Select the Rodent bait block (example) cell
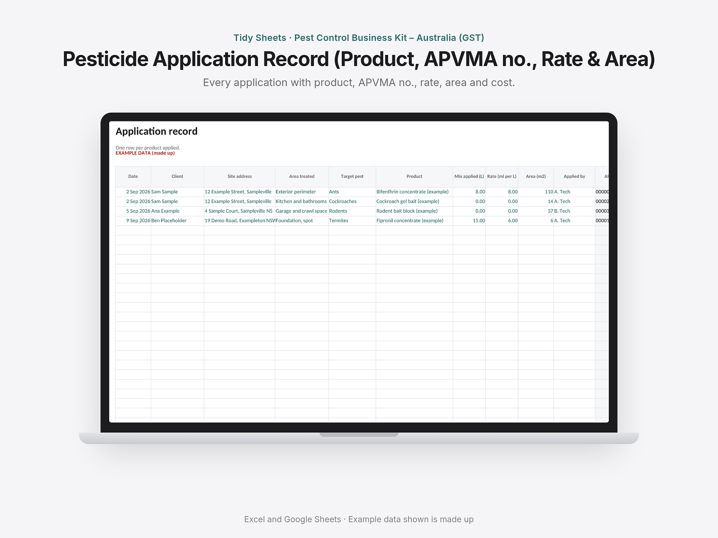 [414, 211]
